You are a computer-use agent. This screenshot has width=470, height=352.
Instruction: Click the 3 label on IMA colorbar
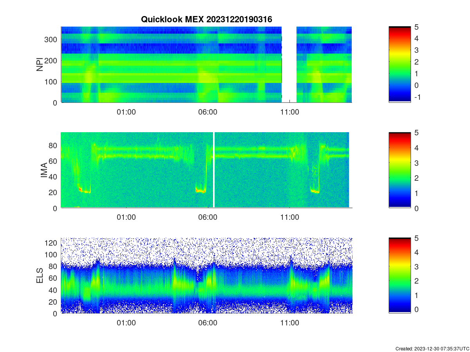(x=417, y=163)
